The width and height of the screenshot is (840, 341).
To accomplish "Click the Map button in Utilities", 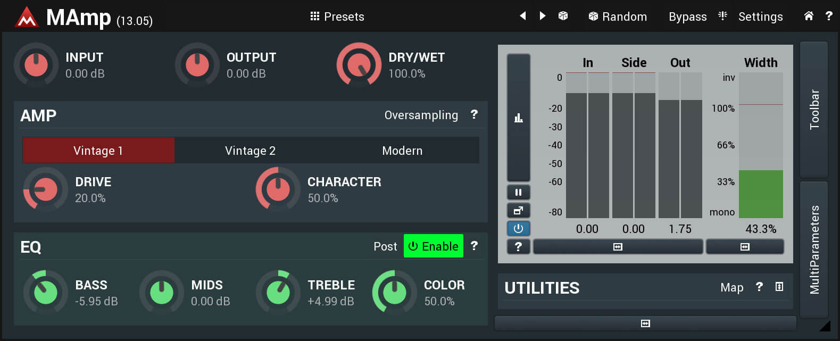I will 731,287.
